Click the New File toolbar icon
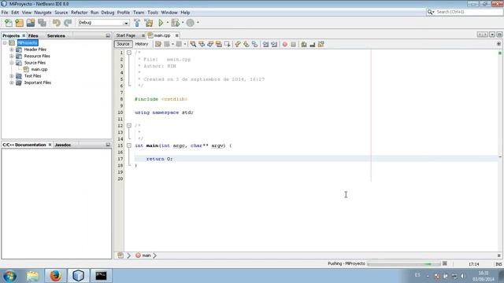504x283 pixels. 9,23
